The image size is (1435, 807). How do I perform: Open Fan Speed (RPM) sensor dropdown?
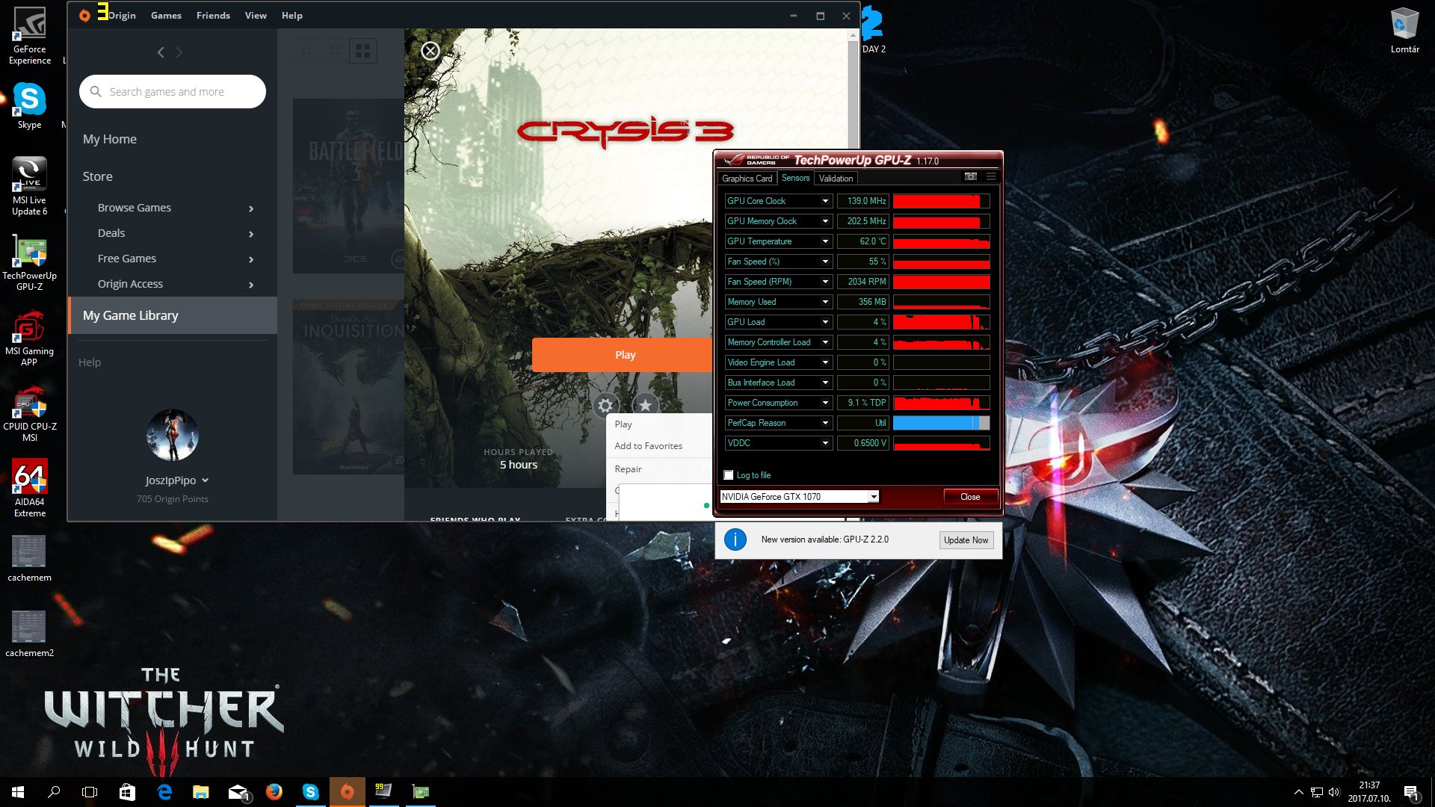(x=825, y=282)
